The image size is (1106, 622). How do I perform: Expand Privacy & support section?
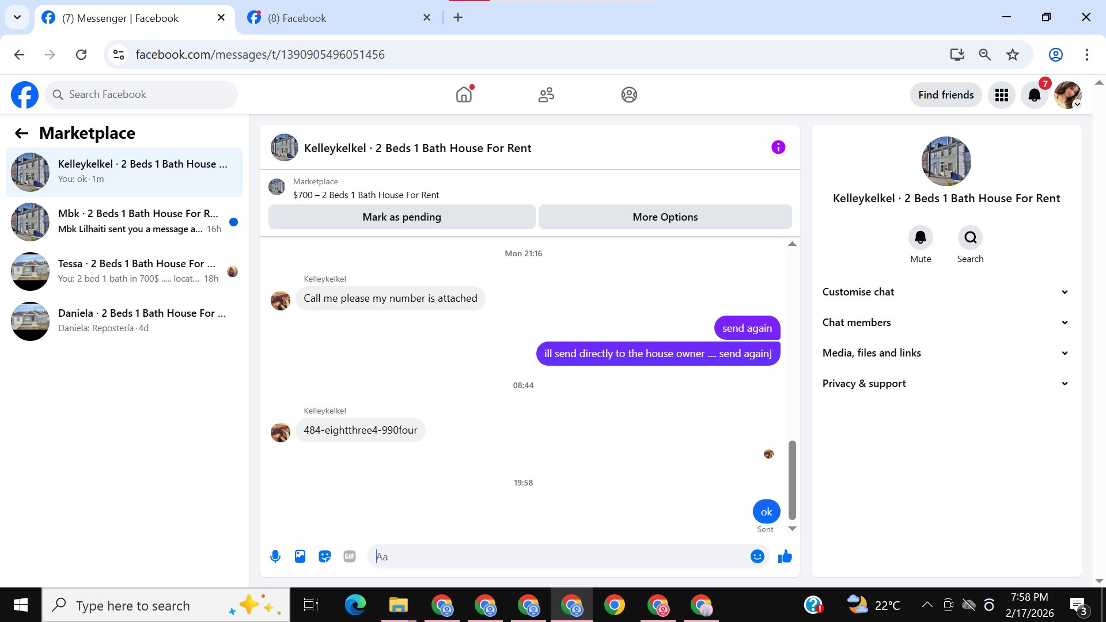946,384
